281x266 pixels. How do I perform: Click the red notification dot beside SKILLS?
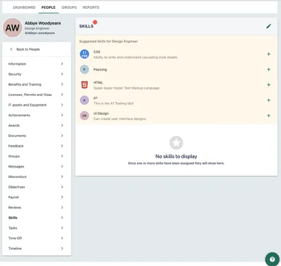point(95,22)
